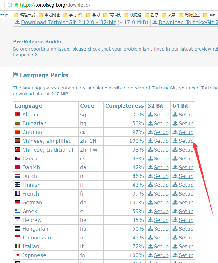The image size is (218, 263).
Task: Click the page loading spinner icon
Action: pos(10,5)
